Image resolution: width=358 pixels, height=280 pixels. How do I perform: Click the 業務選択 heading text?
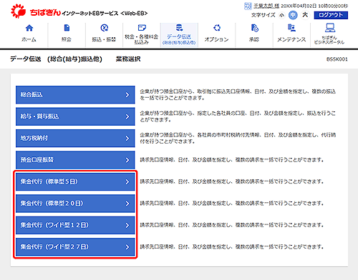128,59
